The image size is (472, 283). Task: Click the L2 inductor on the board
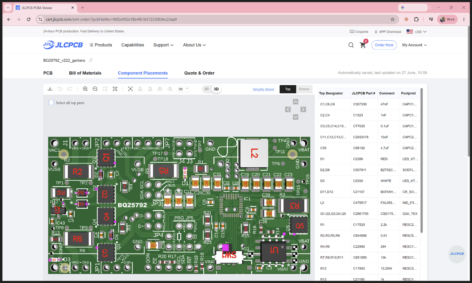tap(254, 153)
